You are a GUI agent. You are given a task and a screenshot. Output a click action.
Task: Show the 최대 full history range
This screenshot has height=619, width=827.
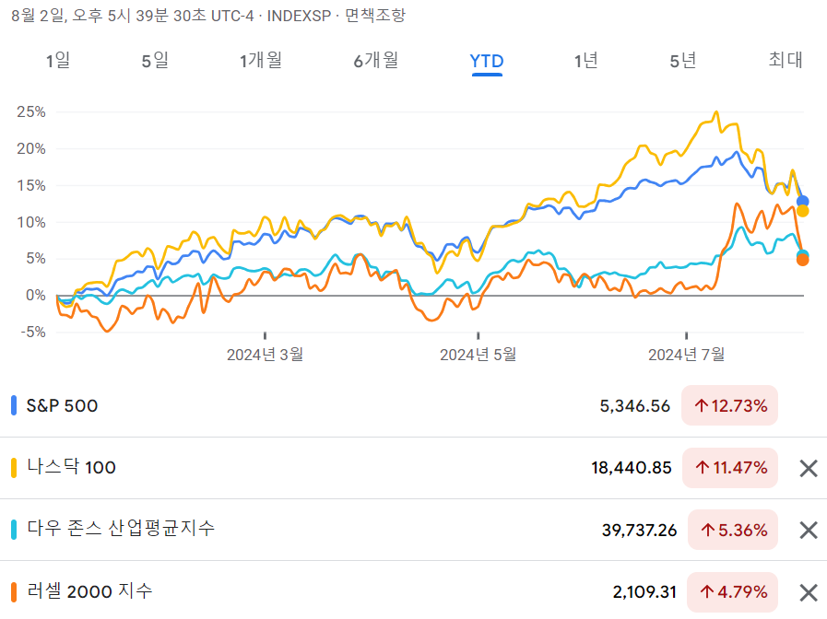click(786, 60)
